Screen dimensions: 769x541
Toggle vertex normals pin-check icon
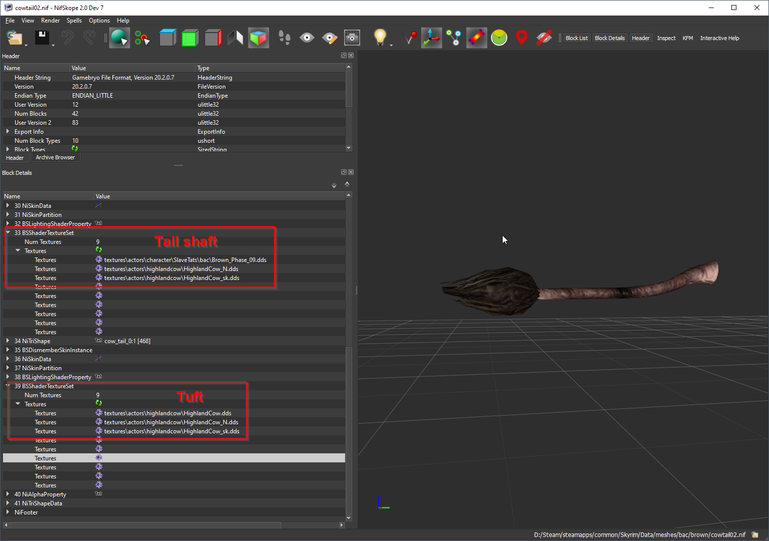(x=410, y=38)
